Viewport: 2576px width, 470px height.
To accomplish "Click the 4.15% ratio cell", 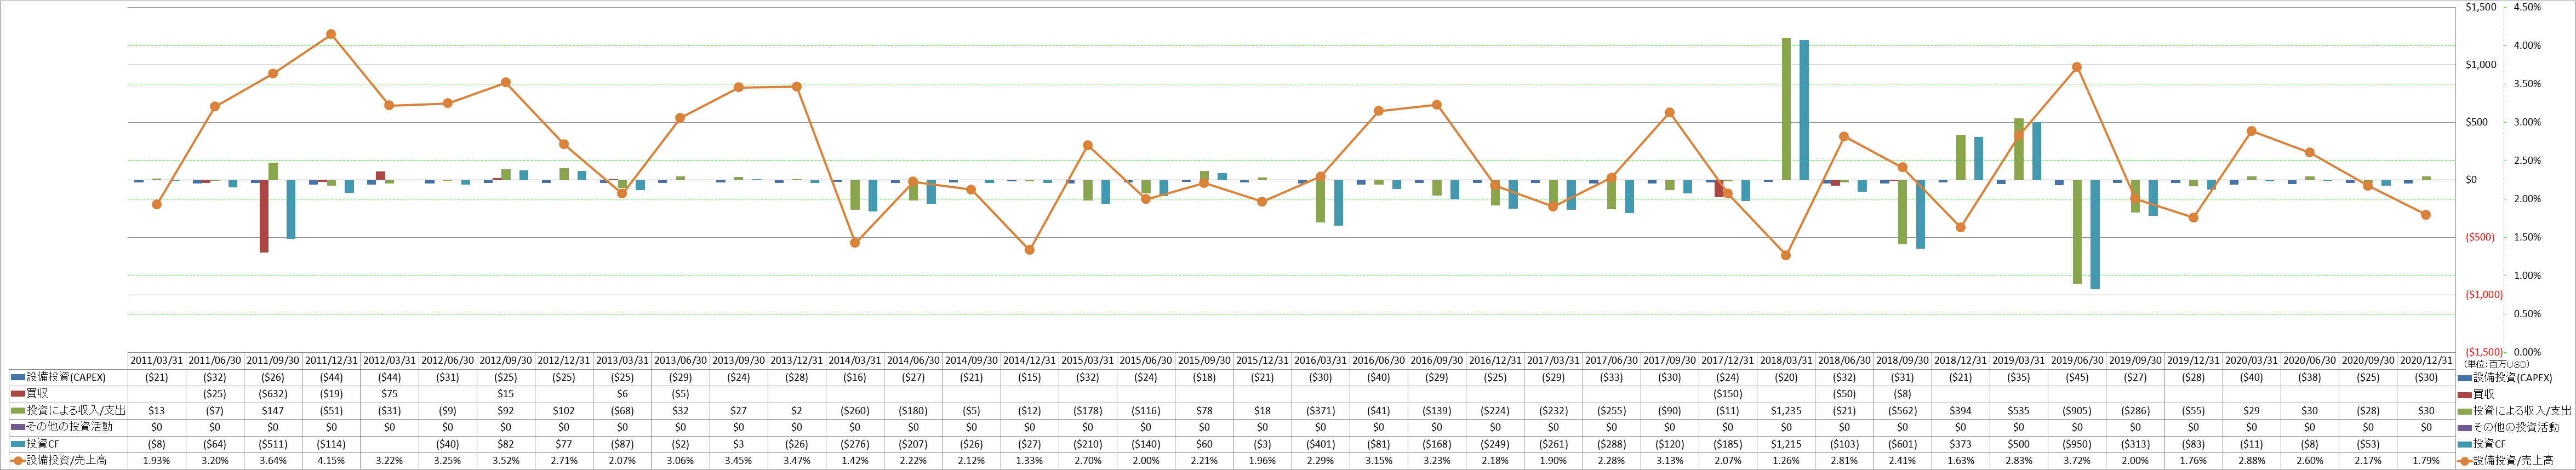I will pos(332,460).
